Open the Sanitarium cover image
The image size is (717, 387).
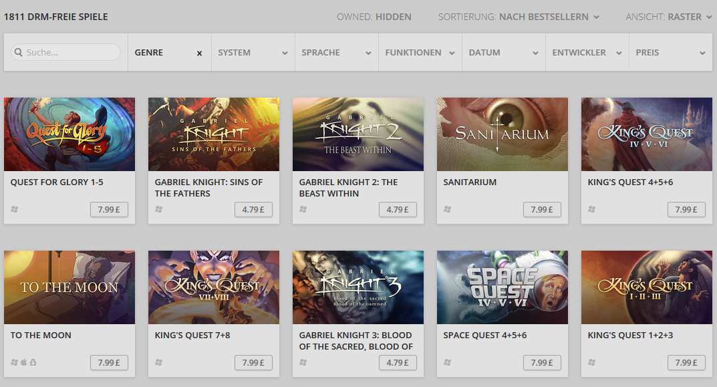coord(502,134)
